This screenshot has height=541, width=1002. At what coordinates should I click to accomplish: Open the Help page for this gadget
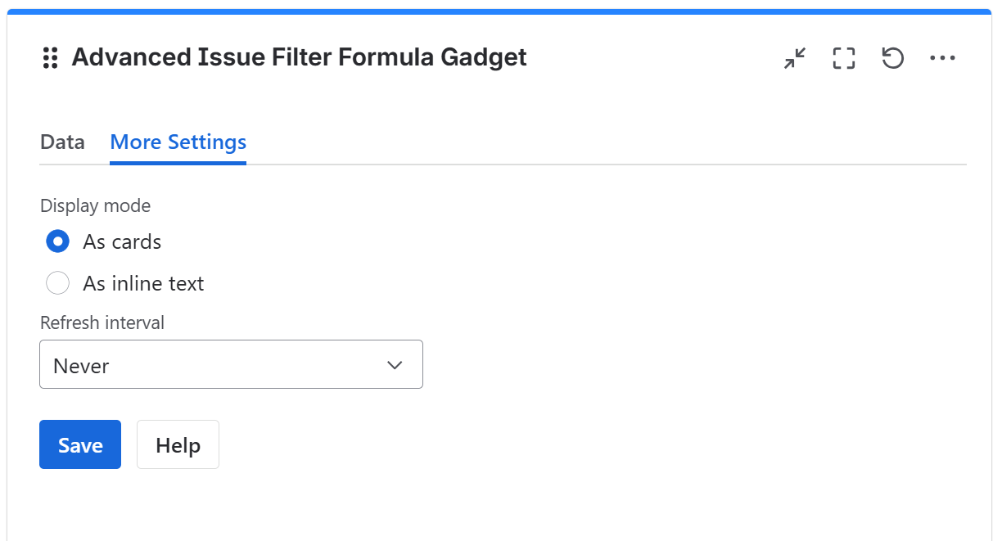178,444
